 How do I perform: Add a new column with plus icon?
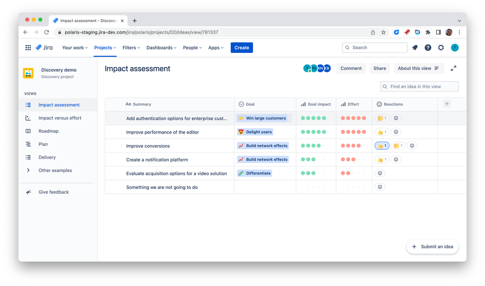[x=447, y=104]
